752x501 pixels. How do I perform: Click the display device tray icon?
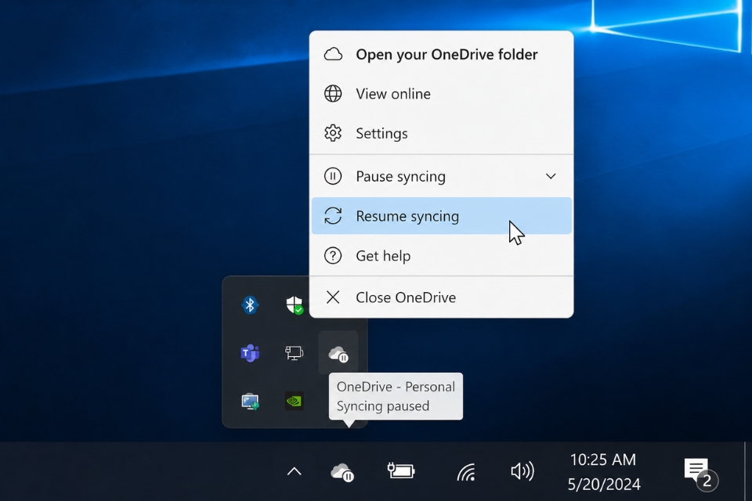coord(294,353)
